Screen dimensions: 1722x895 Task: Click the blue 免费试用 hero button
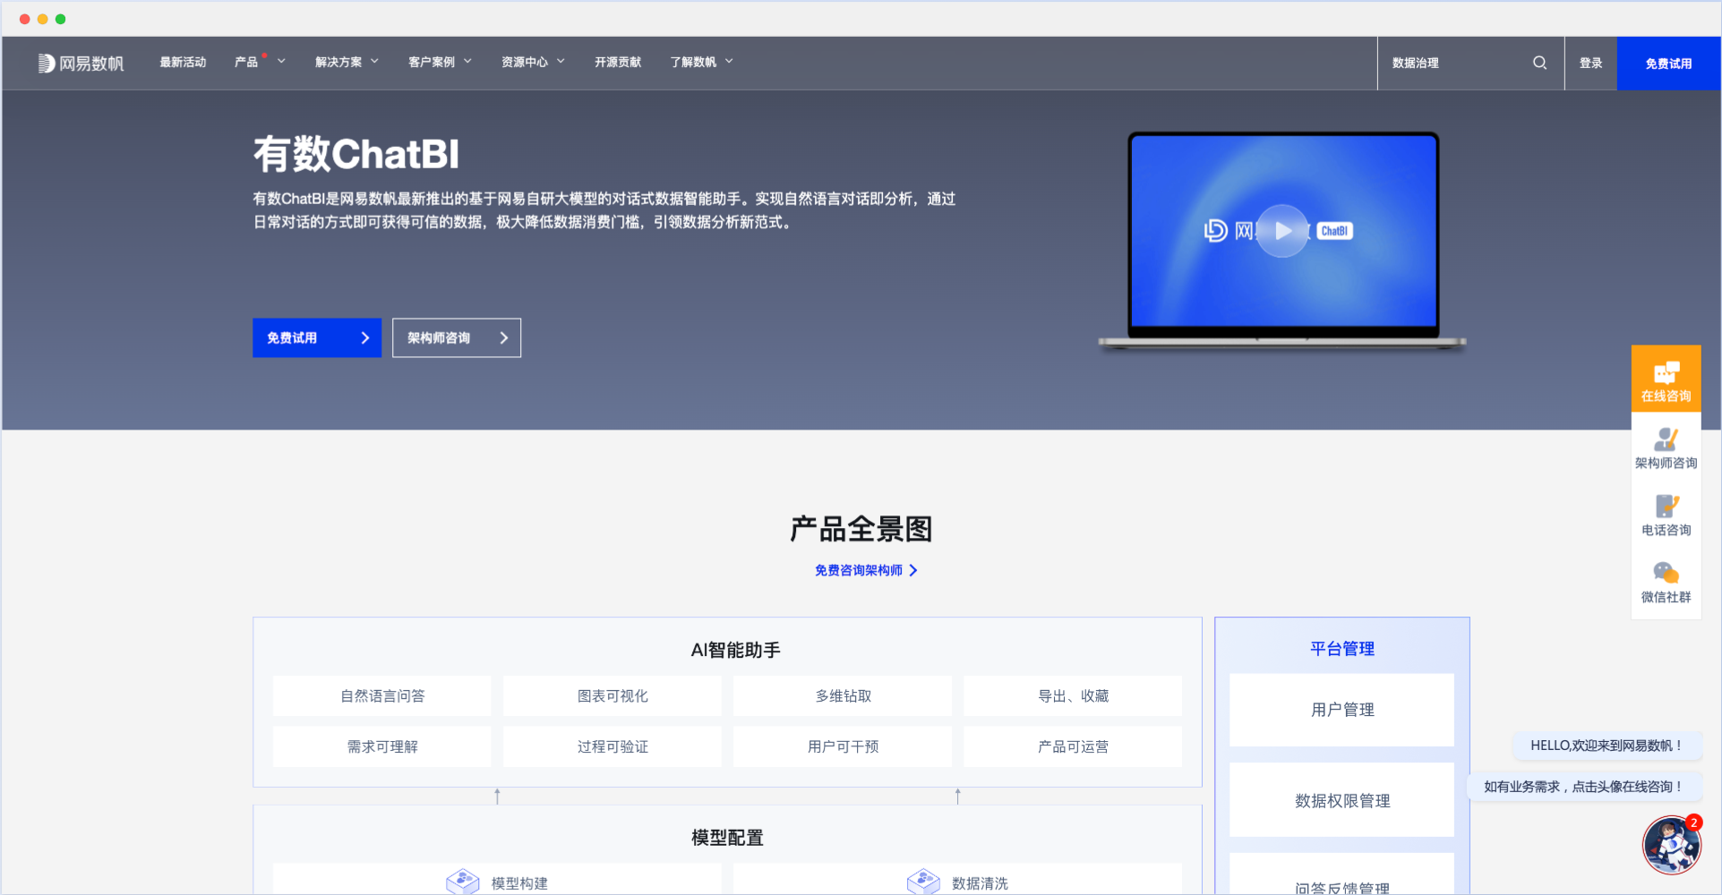317,337
